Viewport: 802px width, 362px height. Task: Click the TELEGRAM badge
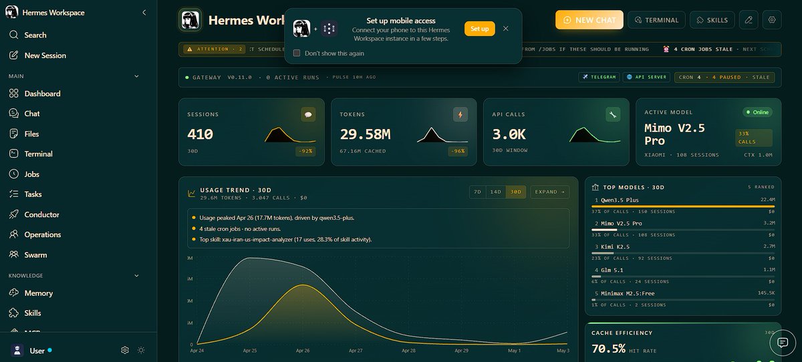[x=599, y=77]
